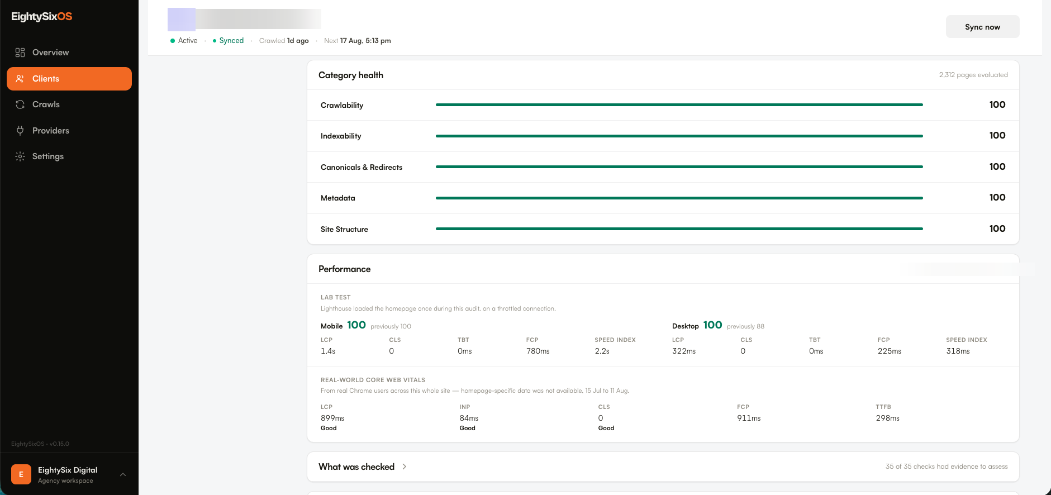1051x495 pixels.
Task: Click the 35 of 35 checks text
Action: tap(947, 467)
